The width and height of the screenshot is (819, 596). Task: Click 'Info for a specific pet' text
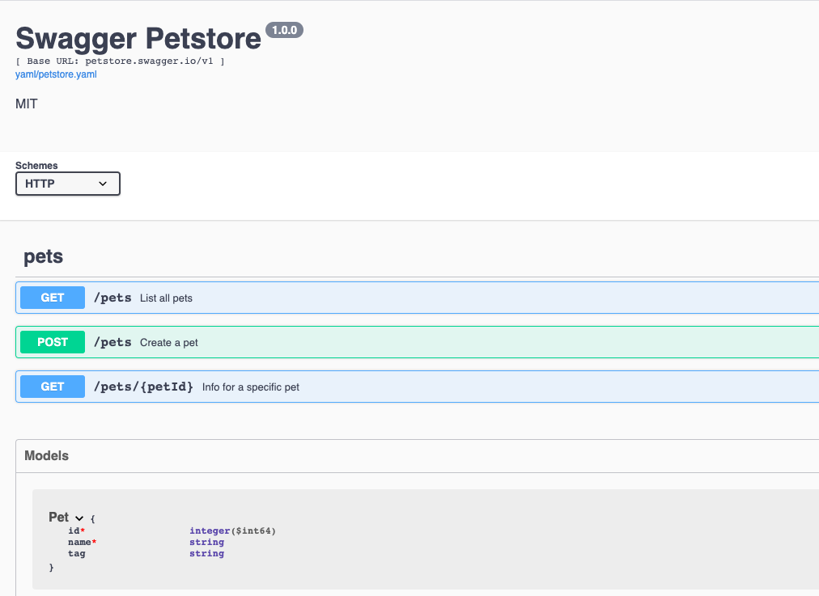click(x=251, y=387)
